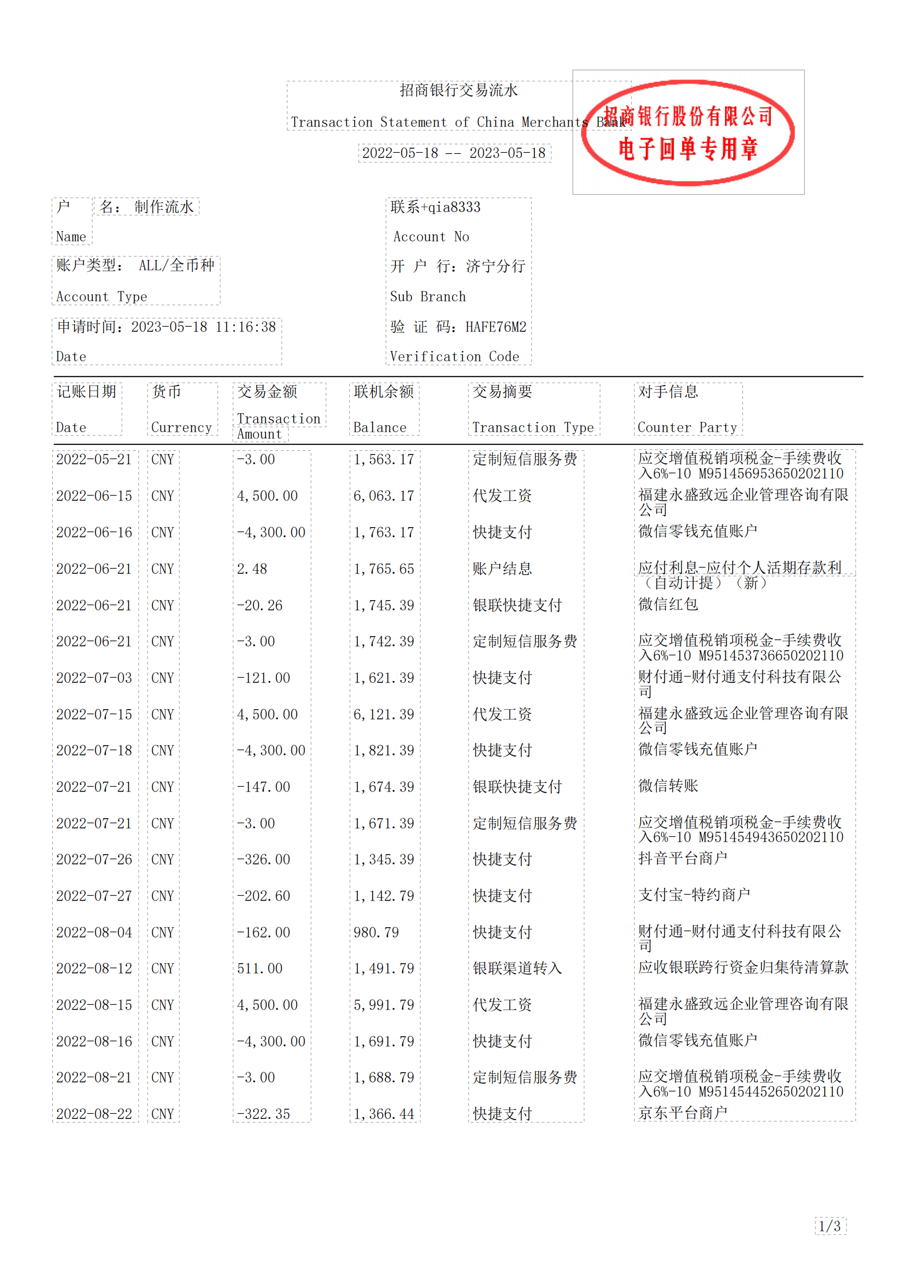Click the balance '1,691.79'
The width and height of the screenshot is (901, 1275).
[384, 1041]
